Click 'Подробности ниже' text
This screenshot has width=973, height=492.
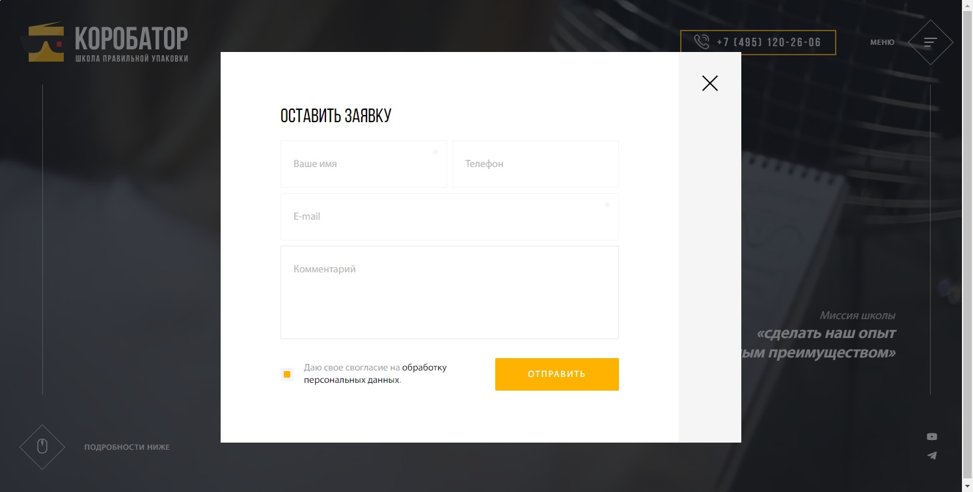coord(127,447)
